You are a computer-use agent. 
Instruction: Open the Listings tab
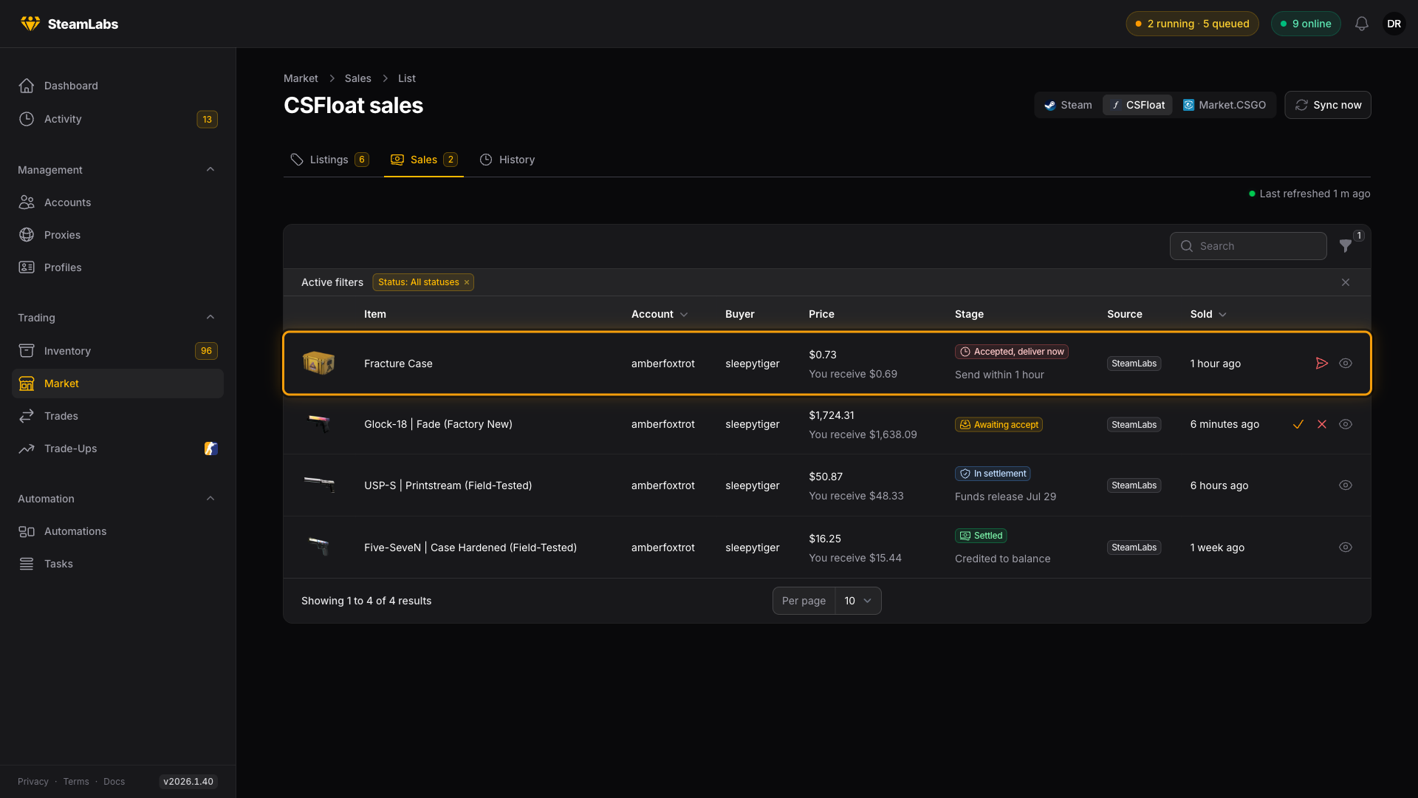coord(329,160)
